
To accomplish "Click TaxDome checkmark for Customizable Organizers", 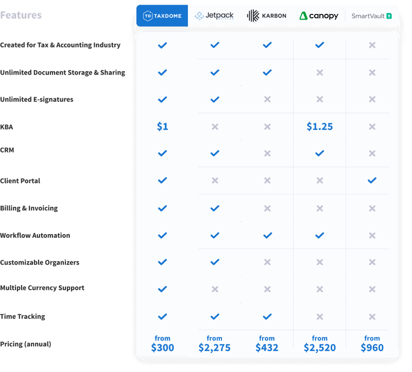I will click(162, 262).
